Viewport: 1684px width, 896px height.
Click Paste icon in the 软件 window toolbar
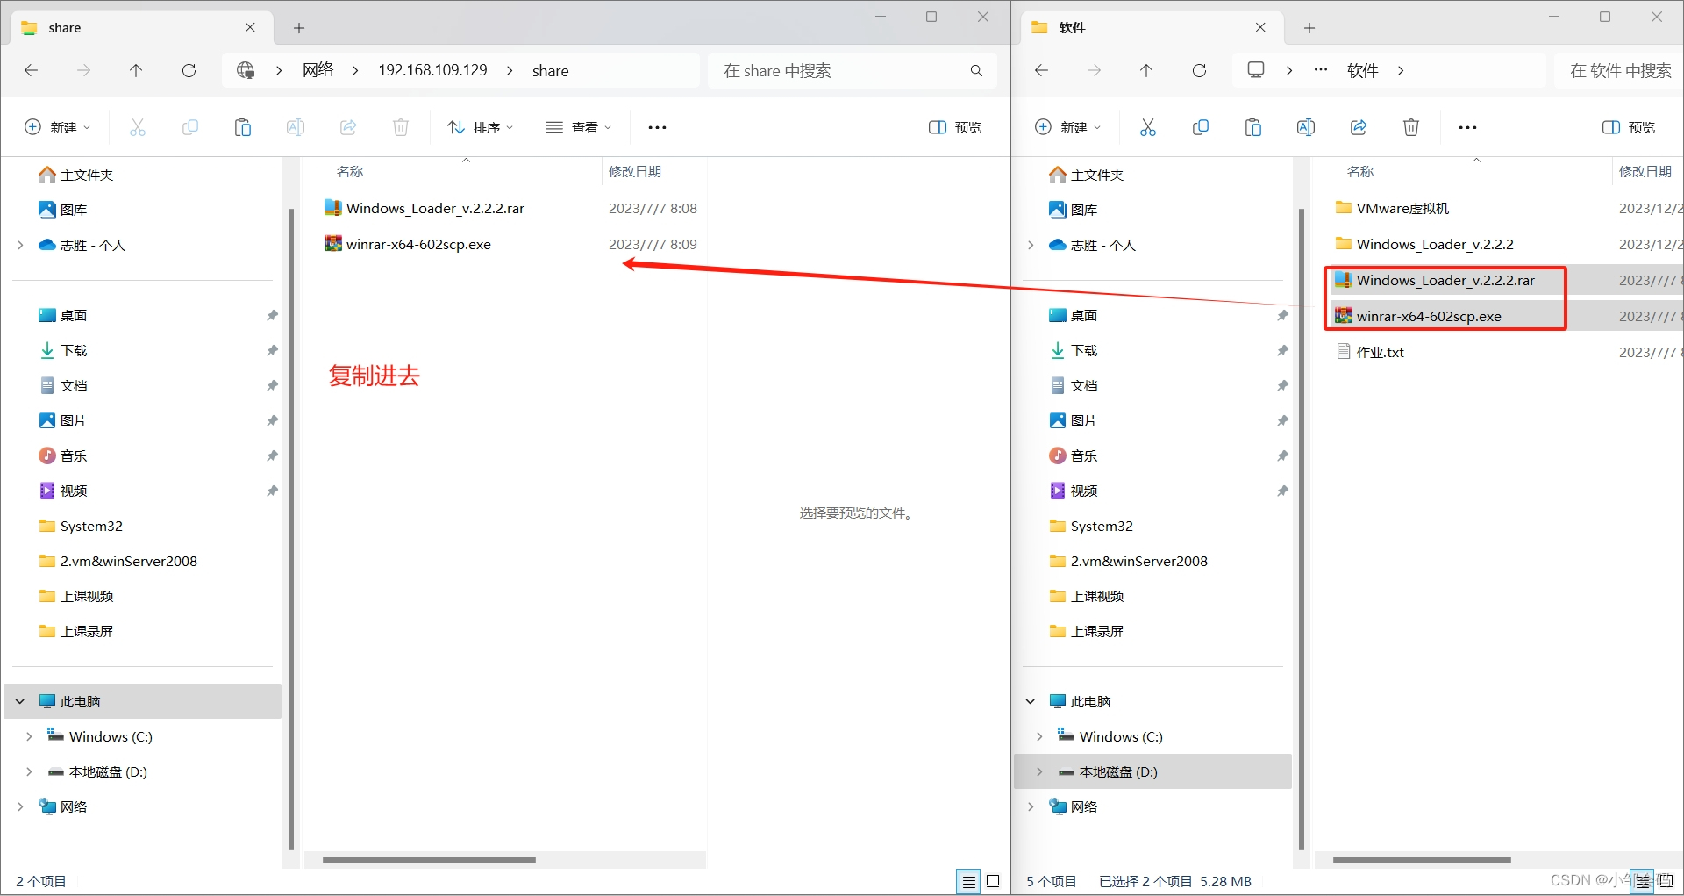(x=1252, y=127)
